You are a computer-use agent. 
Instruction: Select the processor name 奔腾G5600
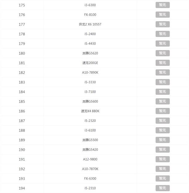(x=90, y=101)
